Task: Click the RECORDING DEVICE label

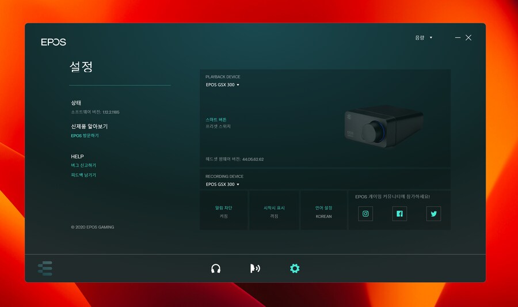Action: (224, 176)
